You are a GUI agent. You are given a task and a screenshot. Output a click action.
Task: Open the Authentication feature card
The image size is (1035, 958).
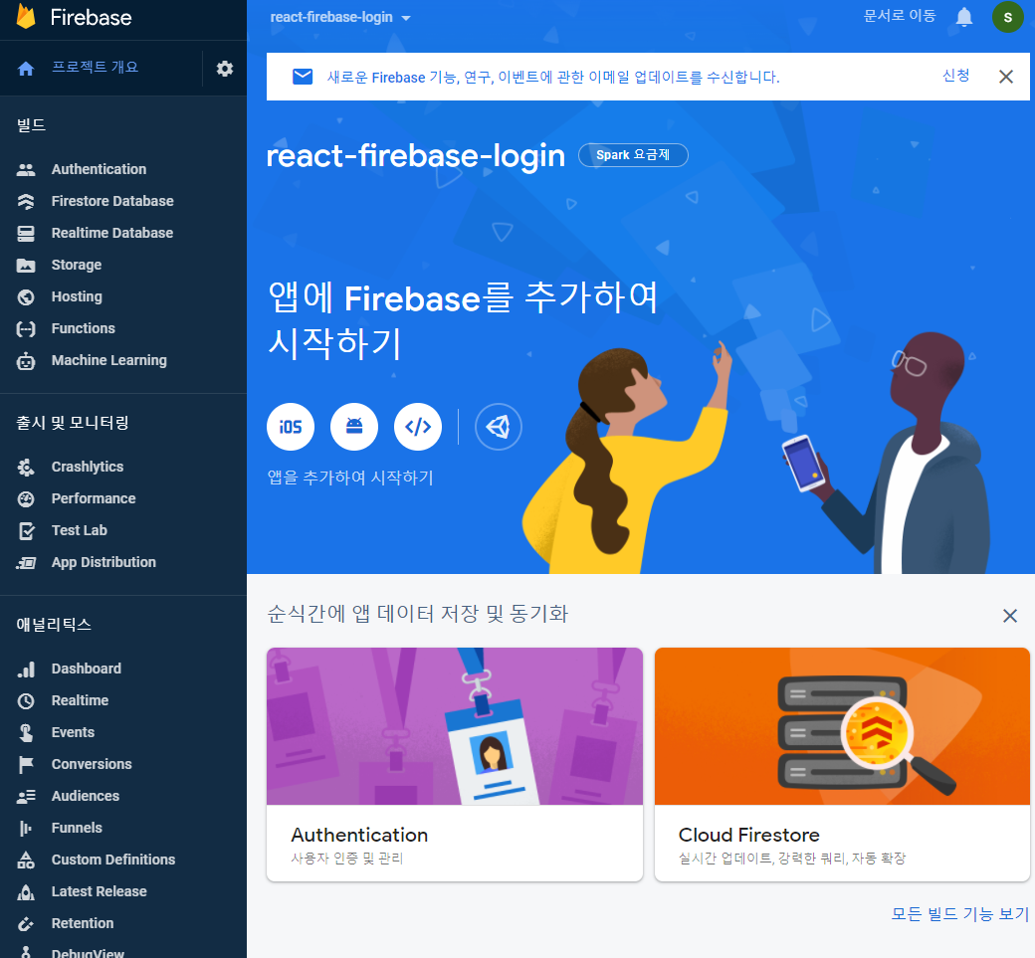(454, 764)
